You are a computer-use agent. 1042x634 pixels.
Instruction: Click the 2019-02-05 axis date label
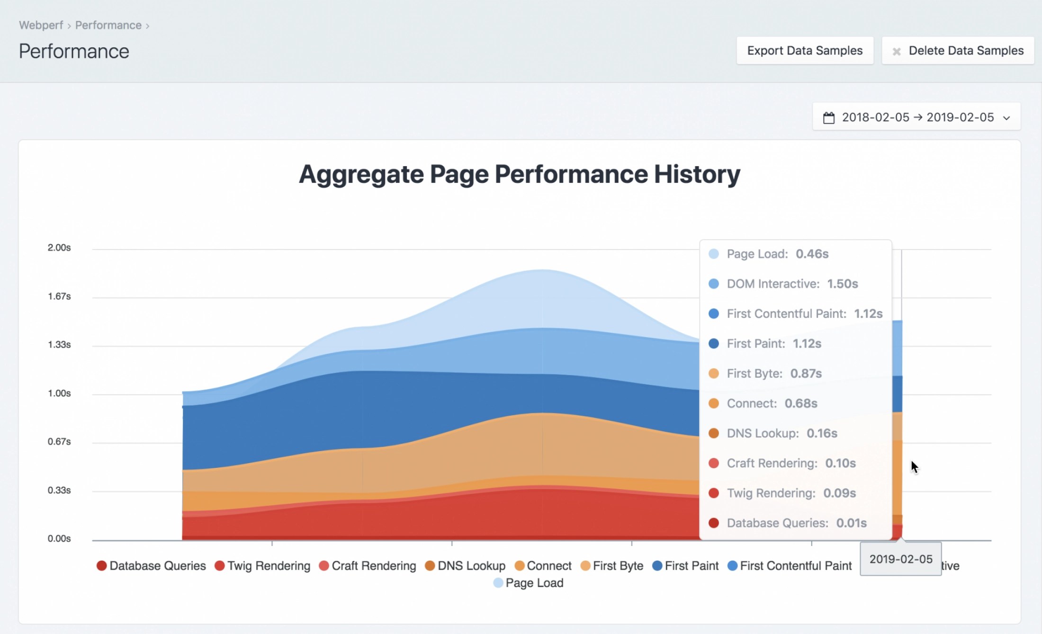point(900,559)
